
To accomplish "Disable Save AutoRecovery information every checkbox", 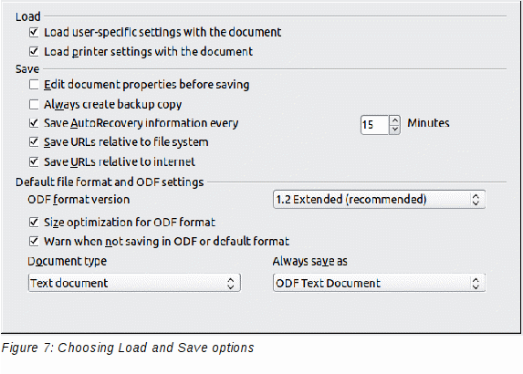I will click(34, 123).
